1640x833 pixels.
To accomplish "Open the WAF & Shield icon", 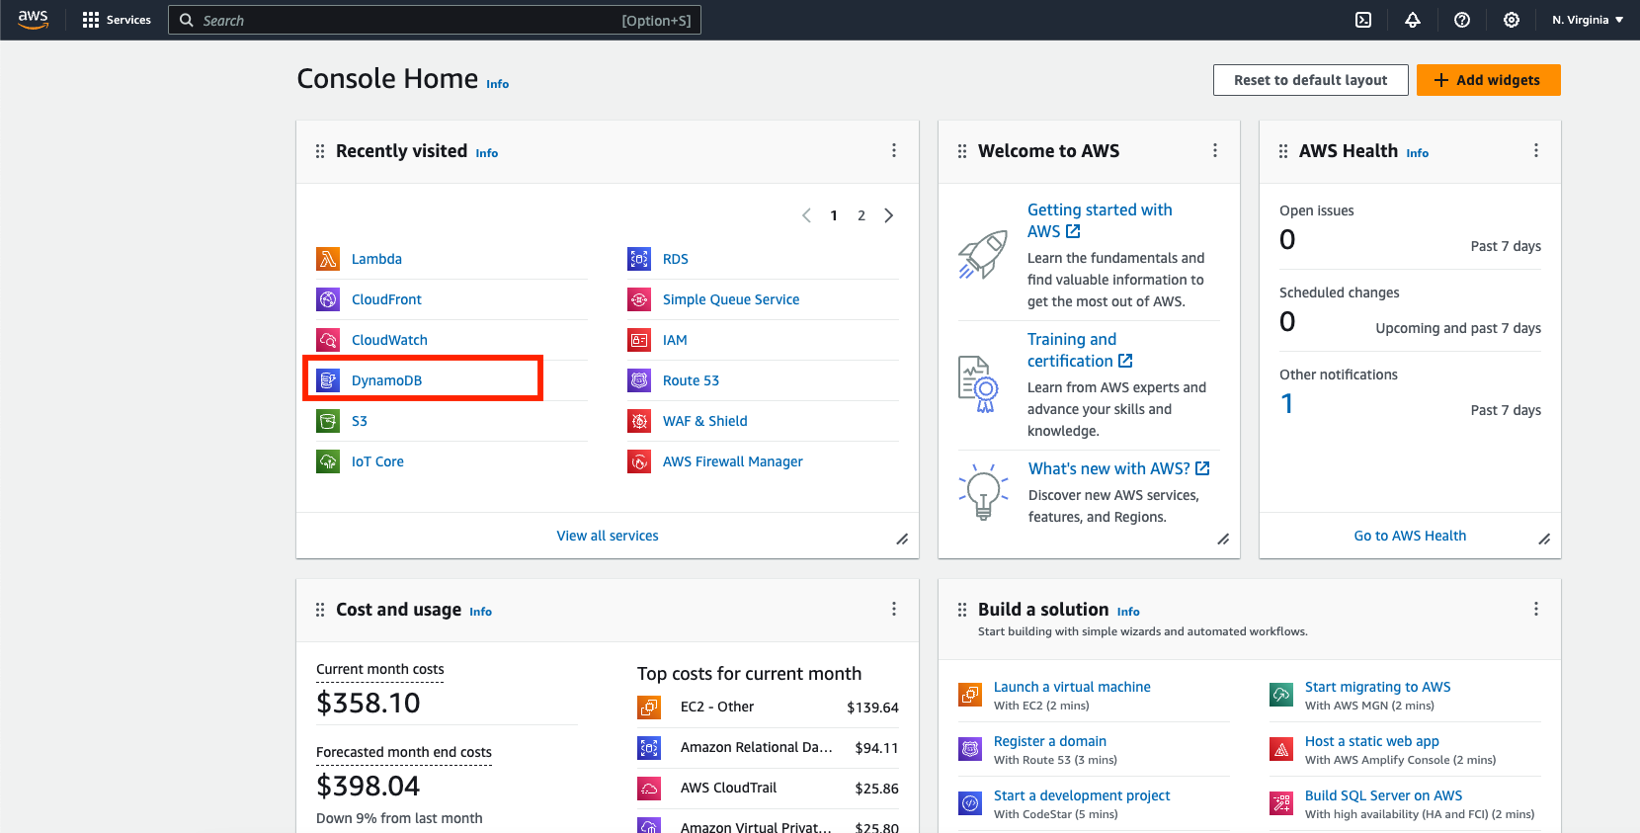I will pos(639,421).
